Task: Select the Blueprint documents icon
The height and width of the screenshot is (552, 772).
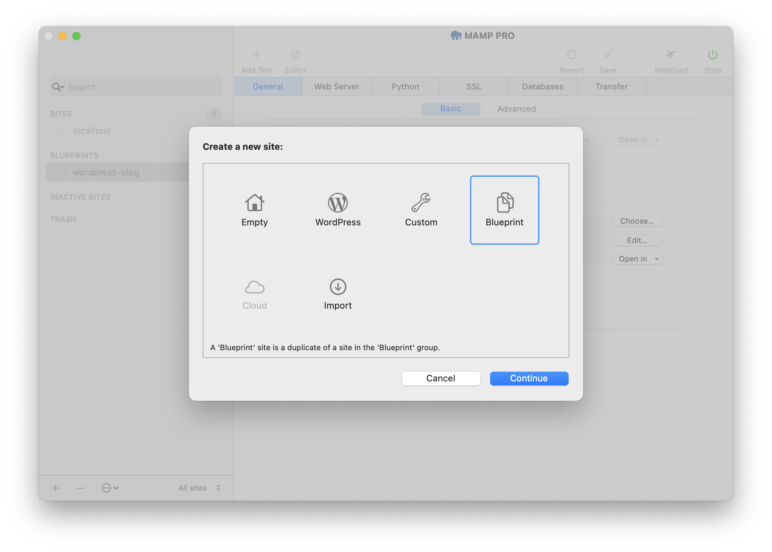Action: pyautogui.click(x=505, y=202)
